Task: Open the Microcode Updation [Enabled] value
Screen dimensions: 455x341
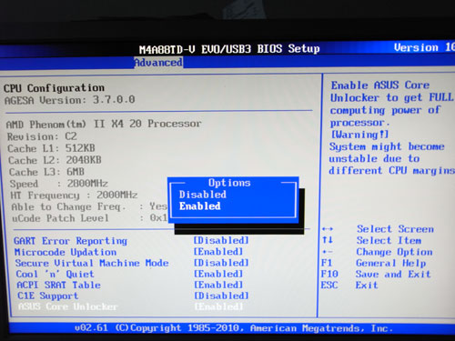Action: 218,252
